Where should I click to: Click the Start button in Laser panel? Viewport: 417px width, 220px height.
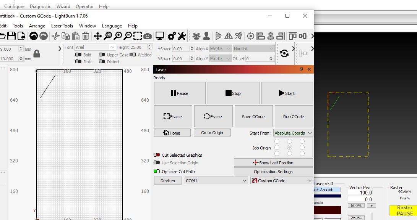tap(287, 93)
